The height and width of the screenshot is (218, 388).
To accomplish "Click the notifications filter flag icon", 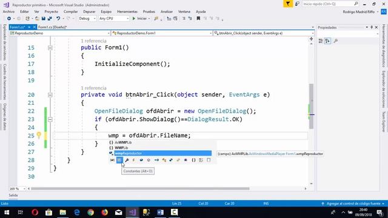I will click(x=288, y=4).
